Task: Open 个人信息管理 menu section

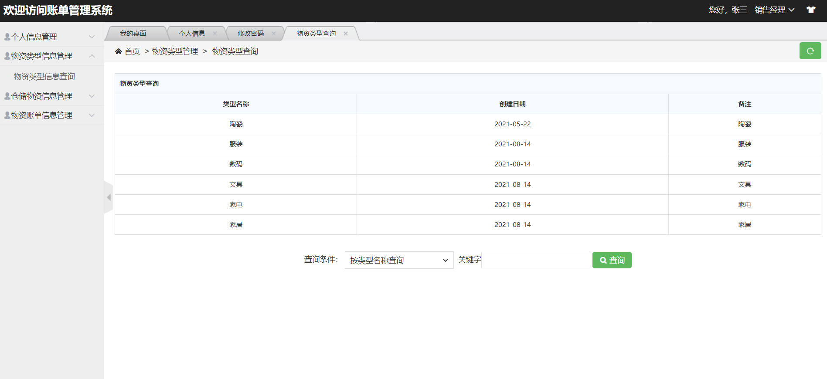Action: pyautogui.click(x=34, y=37)
